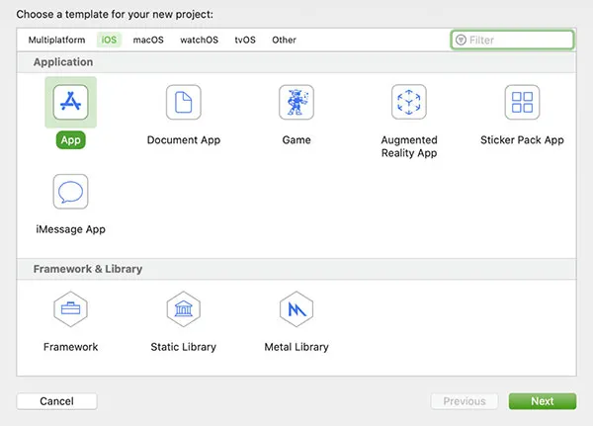
Task: Select the Sticker Pack App icon
Action: click(x=522, y=102)
